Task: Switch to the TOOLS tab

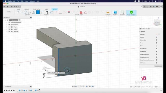Action: (x=46, y=9)
